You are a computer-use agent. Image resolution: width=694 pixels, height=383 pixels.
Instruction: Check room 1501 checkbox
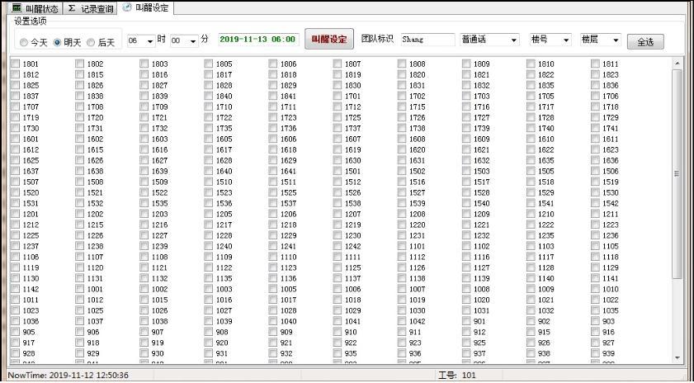(338, 171)
